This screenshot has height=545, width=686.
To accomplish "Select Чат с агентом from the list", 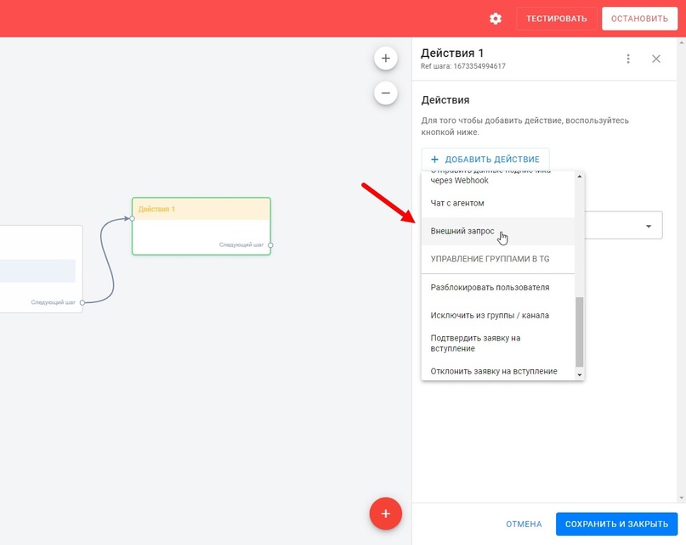I will 457,203.
